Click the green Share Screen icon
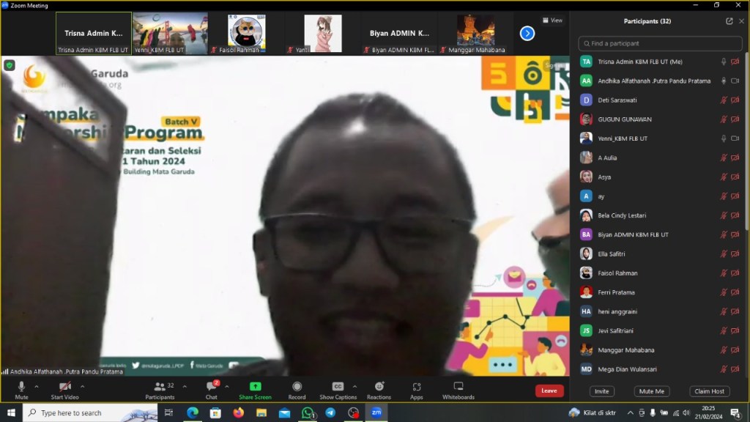 (x=255, y=386)
